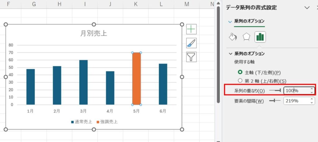Screen dimensions: 318x142
Task: Decrease 系列の重なり with down spinner arrow
Action: pos(312,92)
